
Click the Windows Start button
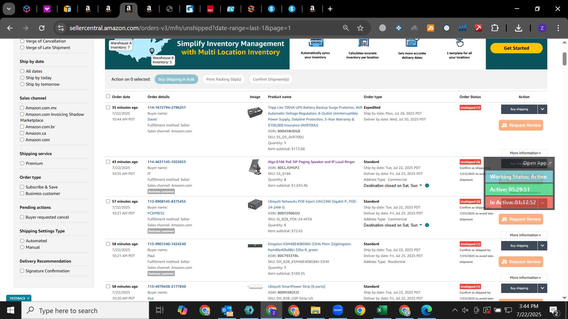click(11, 310)
